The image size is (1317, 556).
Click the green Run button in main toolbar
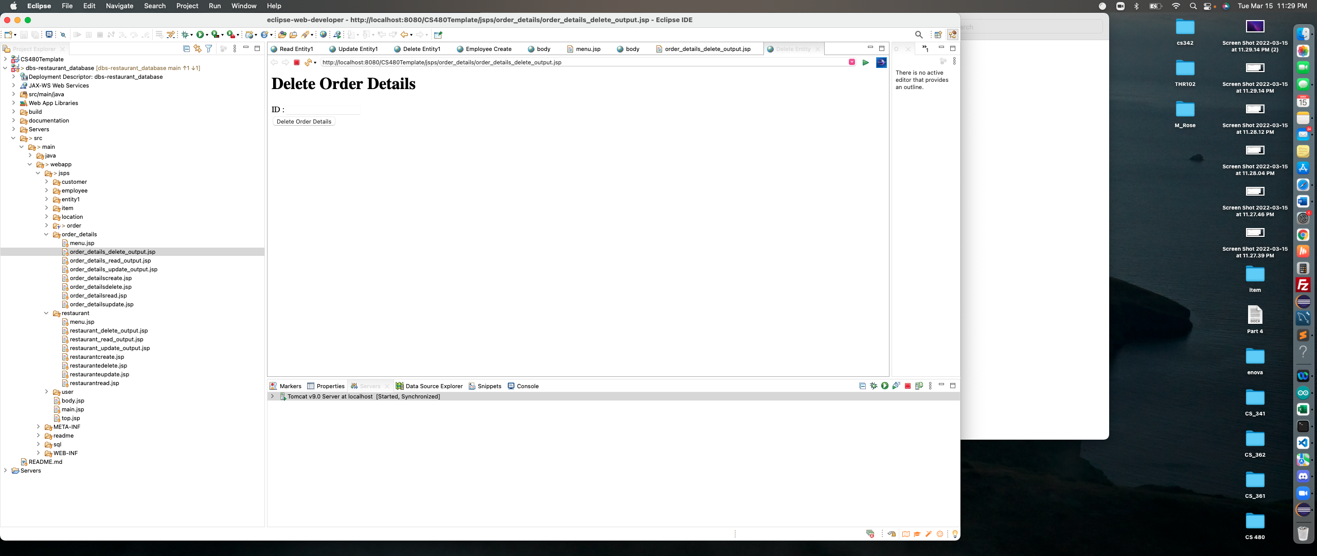200,34
